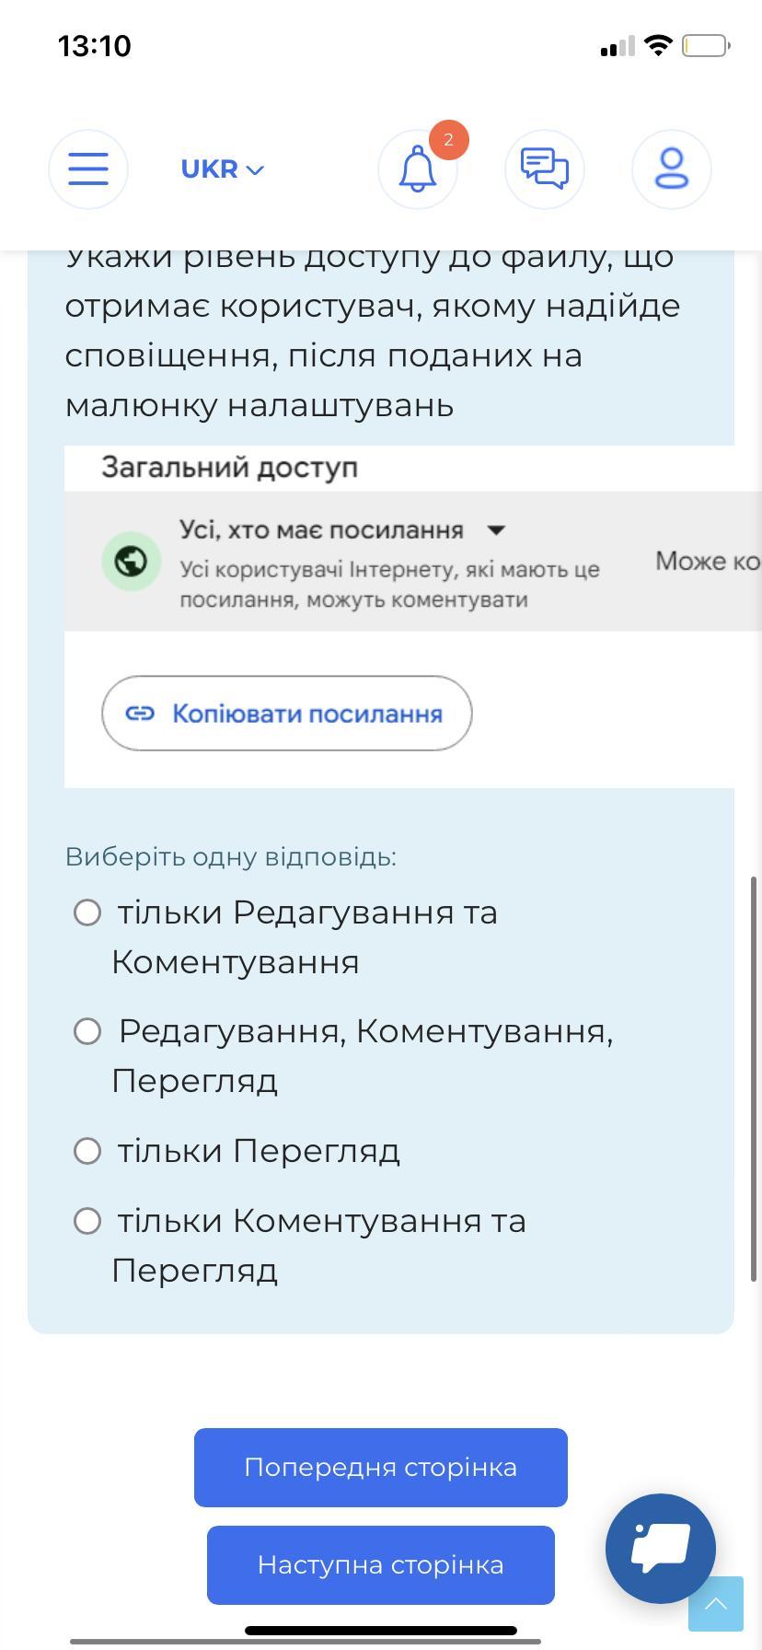
Task: Go to "Попередня сторінка"
Action: point(381,1468)
